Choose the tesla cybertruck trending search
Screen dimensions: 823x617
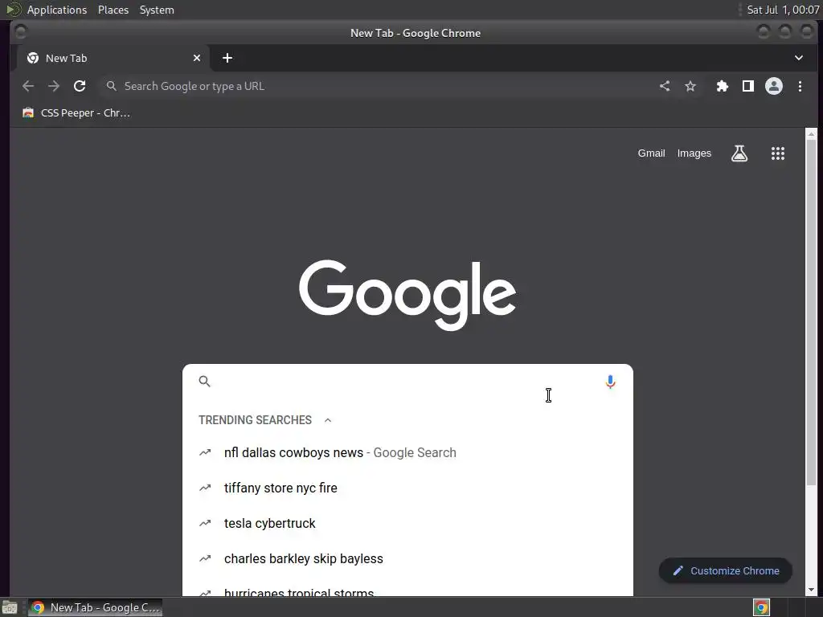click(x=407, y=524)
